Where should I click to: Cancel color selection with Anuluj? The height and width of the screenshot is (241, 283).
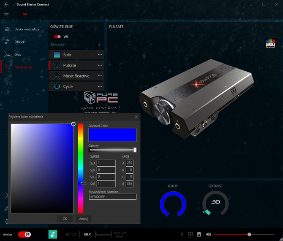tap(83, 219)
